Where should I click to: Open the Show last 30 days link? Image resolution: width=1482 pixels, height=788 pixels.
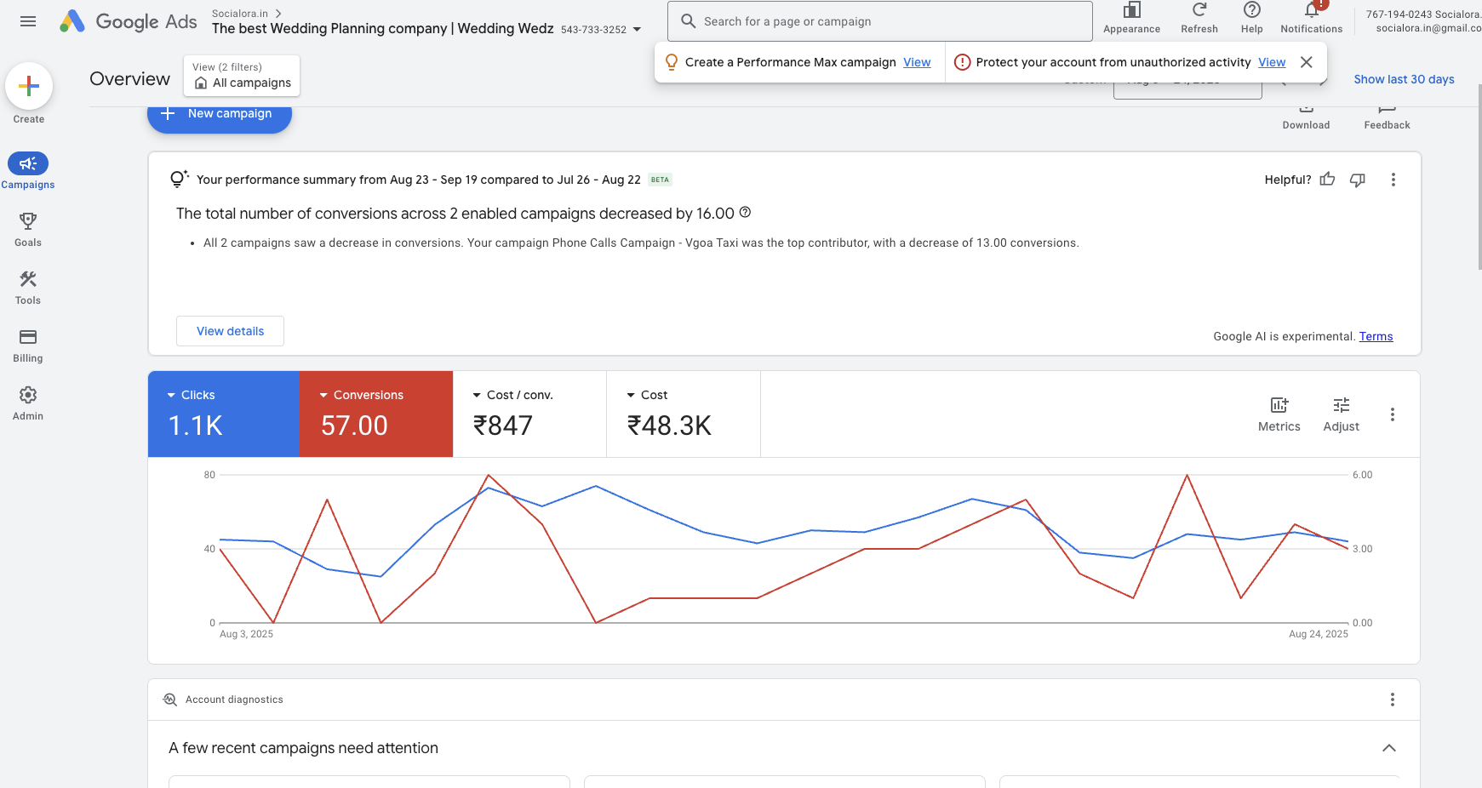1404,79
